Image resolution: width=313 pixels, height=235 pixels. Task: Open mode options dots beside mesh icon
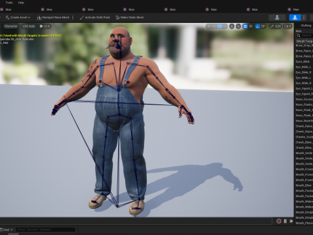pyautogui.click(x=304, y=18)
